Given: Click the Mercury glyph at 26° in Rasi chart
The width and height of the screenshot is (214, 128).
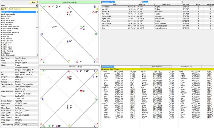Looking at the screenshot, I should coord(80,26).
